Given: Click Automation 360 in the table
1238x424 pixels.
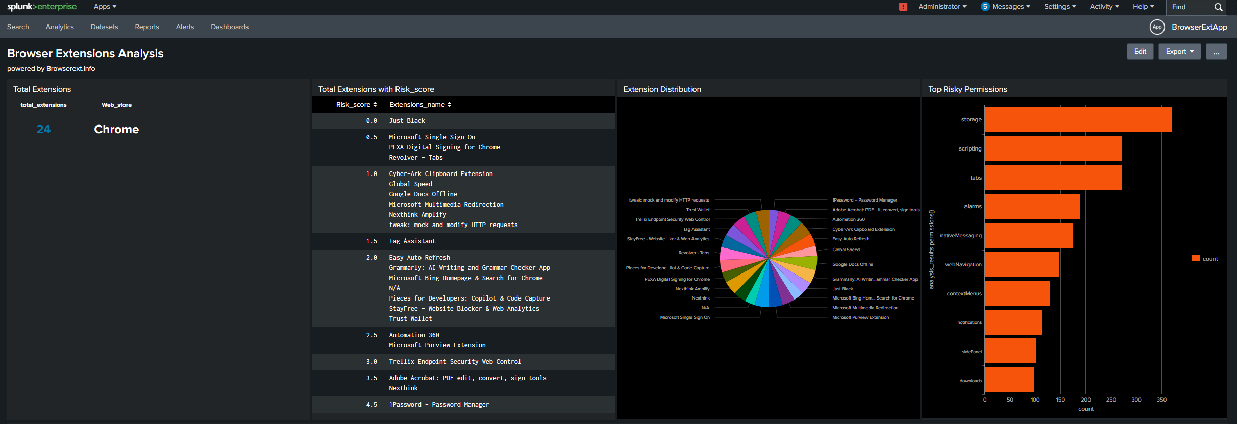Looking at the screenshot, I should tap(414, 335).
